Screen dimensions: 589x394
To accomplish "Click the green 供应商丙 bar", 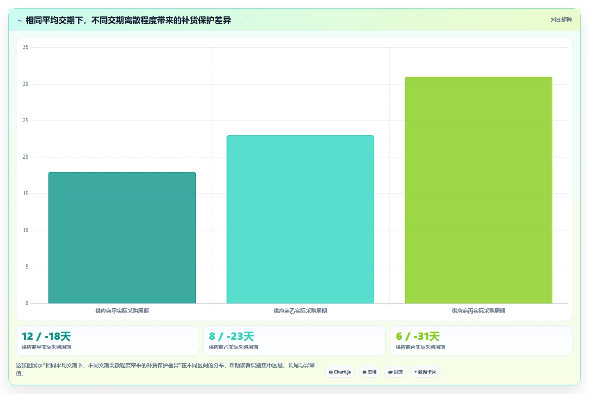I will tap(478, 190).
